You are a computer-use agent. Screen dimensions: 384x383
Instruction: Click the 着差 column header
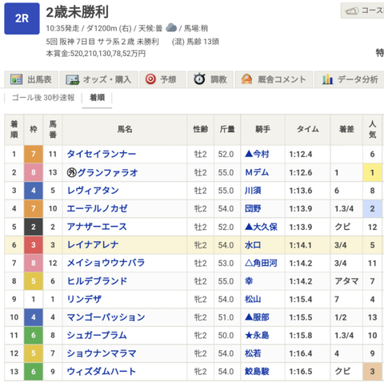(x=346, y=130)
